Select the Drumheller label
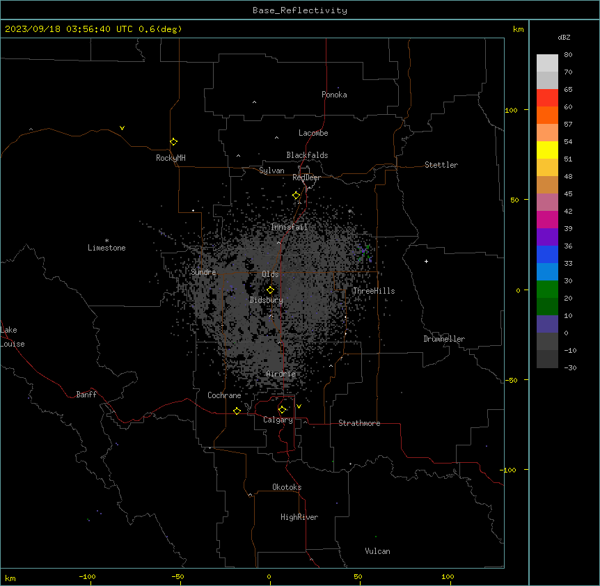The image size is (600, 586). pos(444,339)
